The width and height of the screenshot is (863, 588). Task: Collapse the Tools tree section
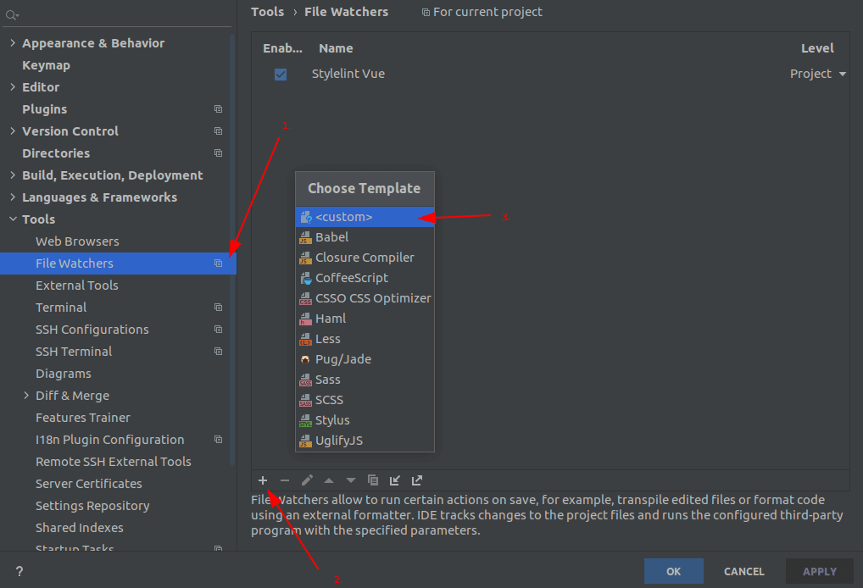point(13,219)
